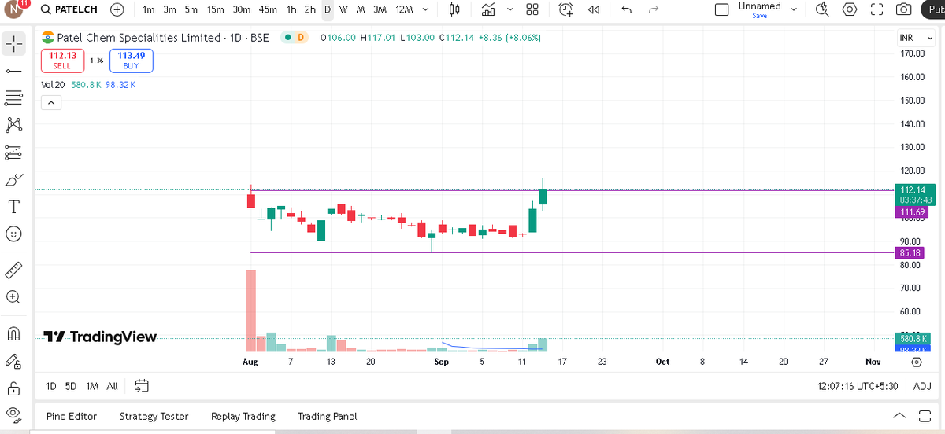Screen dimensions: 945x434
Task: Expand the timeframe dropdown arrow
Action: click(426, 9)
